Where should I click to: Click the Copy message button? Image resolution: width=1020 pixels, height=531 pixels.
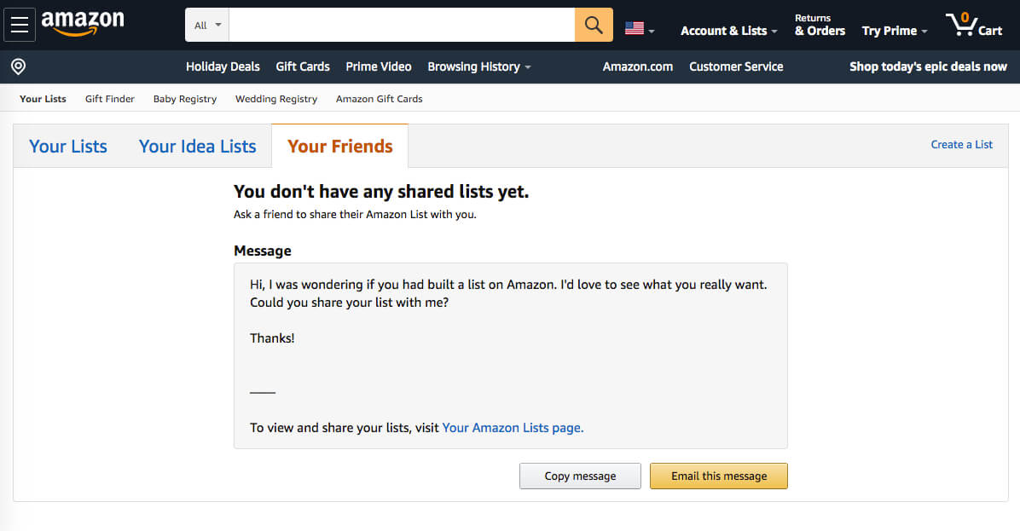[580, 476]
